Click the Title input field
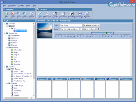The height and width of the screenshot is (102, 136). coord(71,25)
